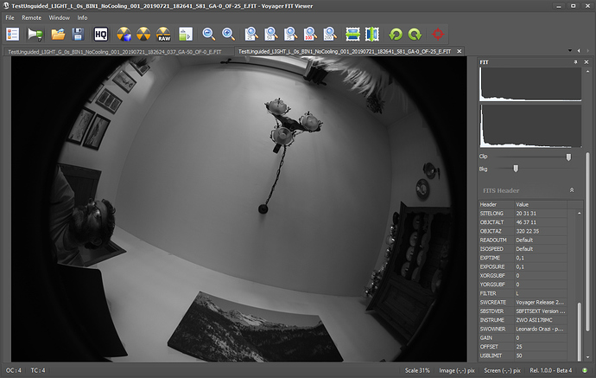Screen dimensions: 596x378
Task: Click the megaphone remote broadcast icon
Action: pyautogui.click(x=35, y=35)
